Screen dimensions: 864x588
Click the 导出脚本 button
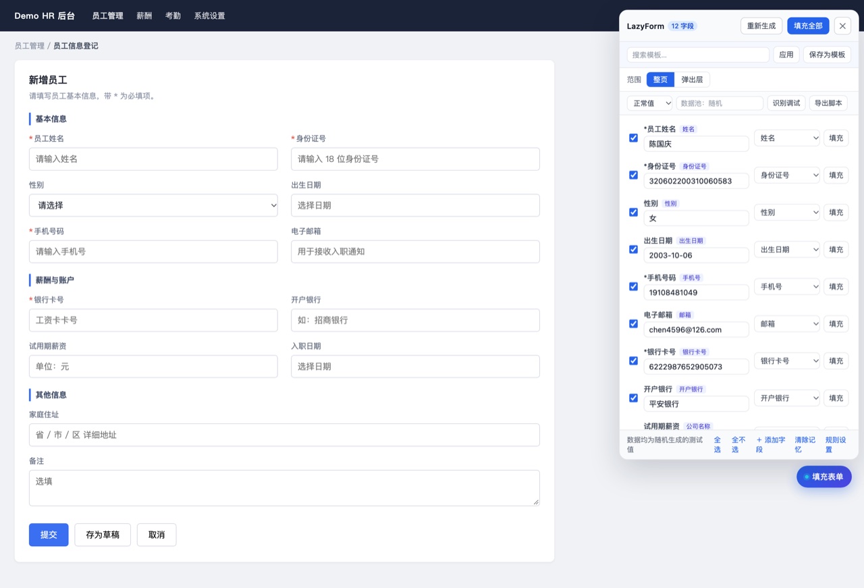coord(828,103)
